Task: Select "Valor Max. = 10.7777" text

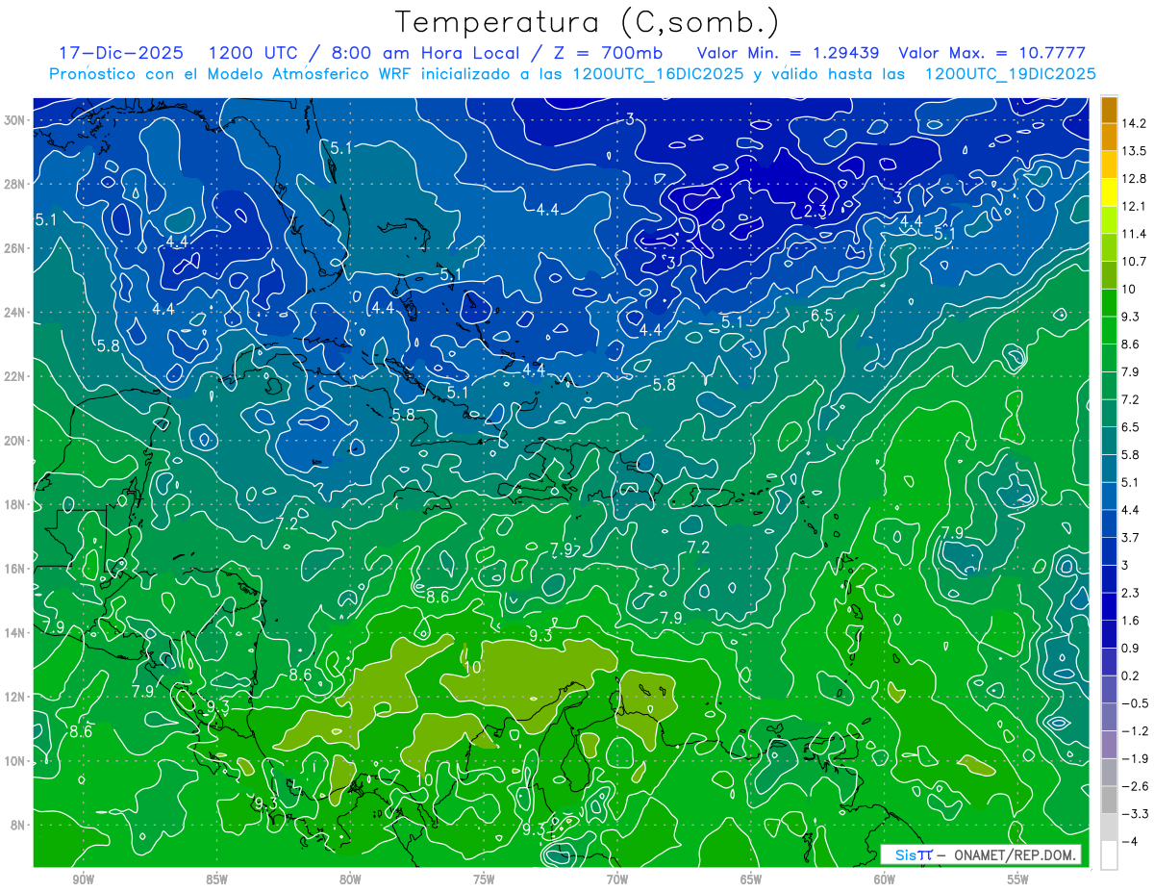Action: (x=991, y=53)
